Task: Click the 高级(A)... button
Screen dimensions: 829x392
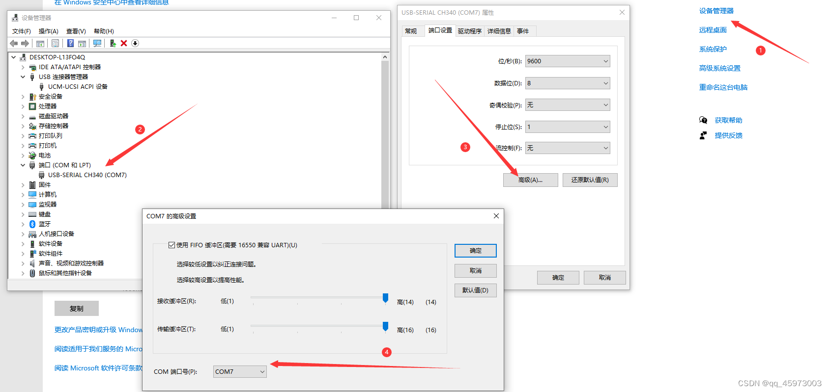Action: [x=530, y=180]
